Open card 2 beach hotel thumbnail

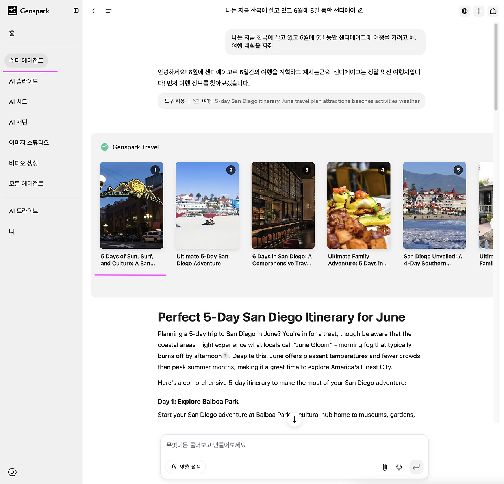(x=207, y=205)
